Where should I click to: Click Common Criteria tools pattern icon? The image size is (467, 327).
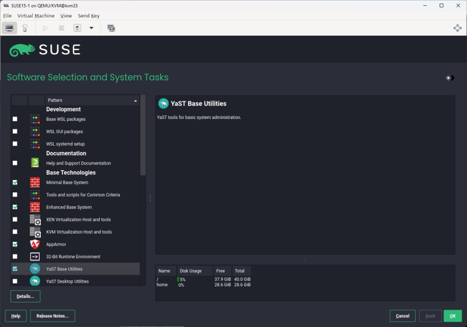pyautogui.click(x=35, y=195)
